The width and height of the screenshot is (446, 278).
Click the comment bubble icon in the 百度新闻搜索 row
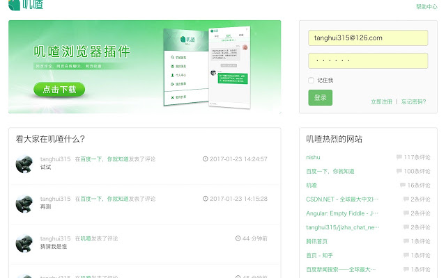(406, 269)
